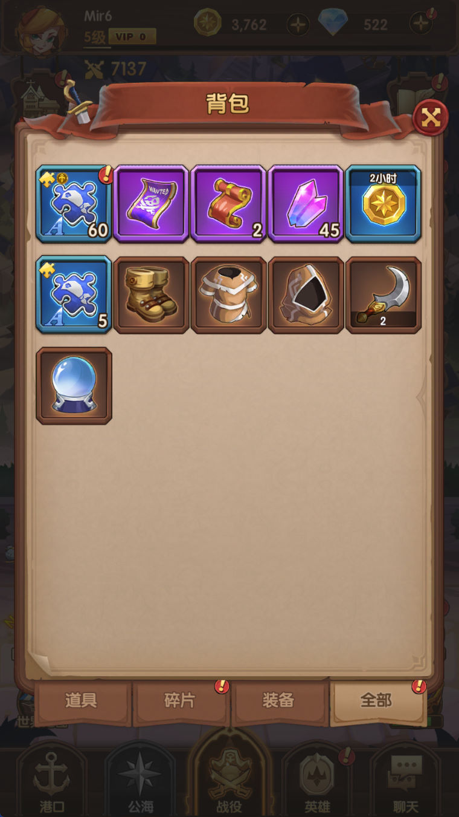
Task: Open the 装备 tab
Action: tap(279, 701)
